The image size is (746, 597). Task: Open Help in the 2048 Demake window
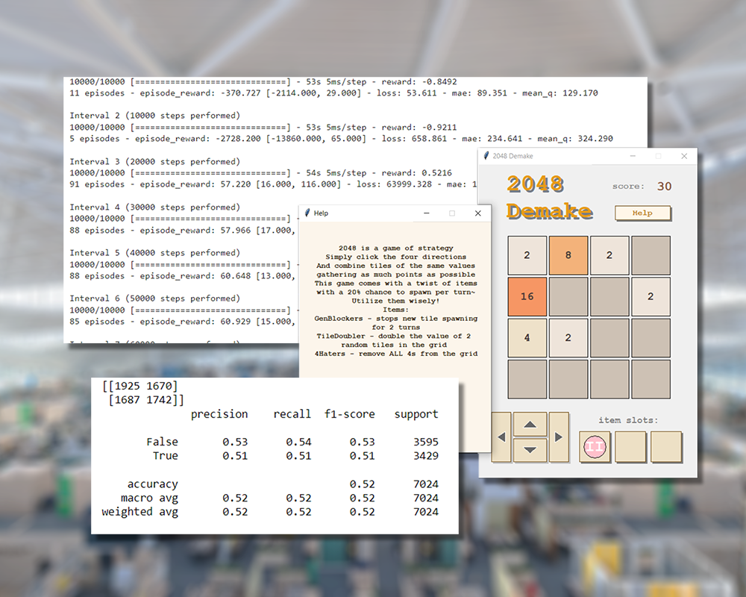[642, 213]
